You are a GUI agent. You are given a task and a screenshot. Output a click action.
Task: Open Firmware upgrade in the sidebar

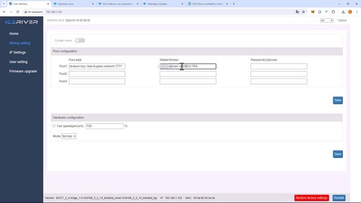23,72
